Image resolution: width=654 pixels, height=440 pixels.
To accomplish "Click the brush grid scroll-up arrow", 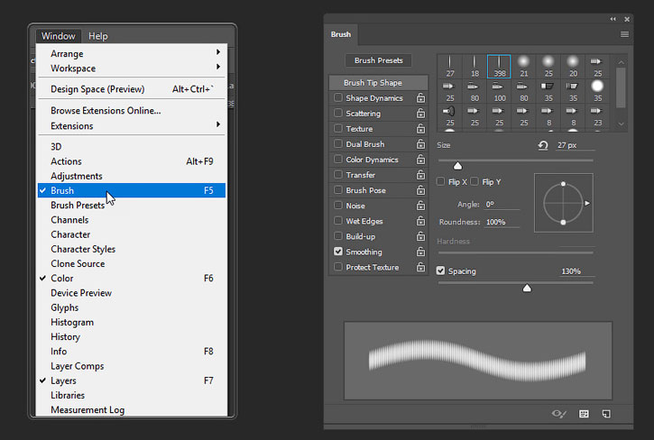I will tap(621, 62).
